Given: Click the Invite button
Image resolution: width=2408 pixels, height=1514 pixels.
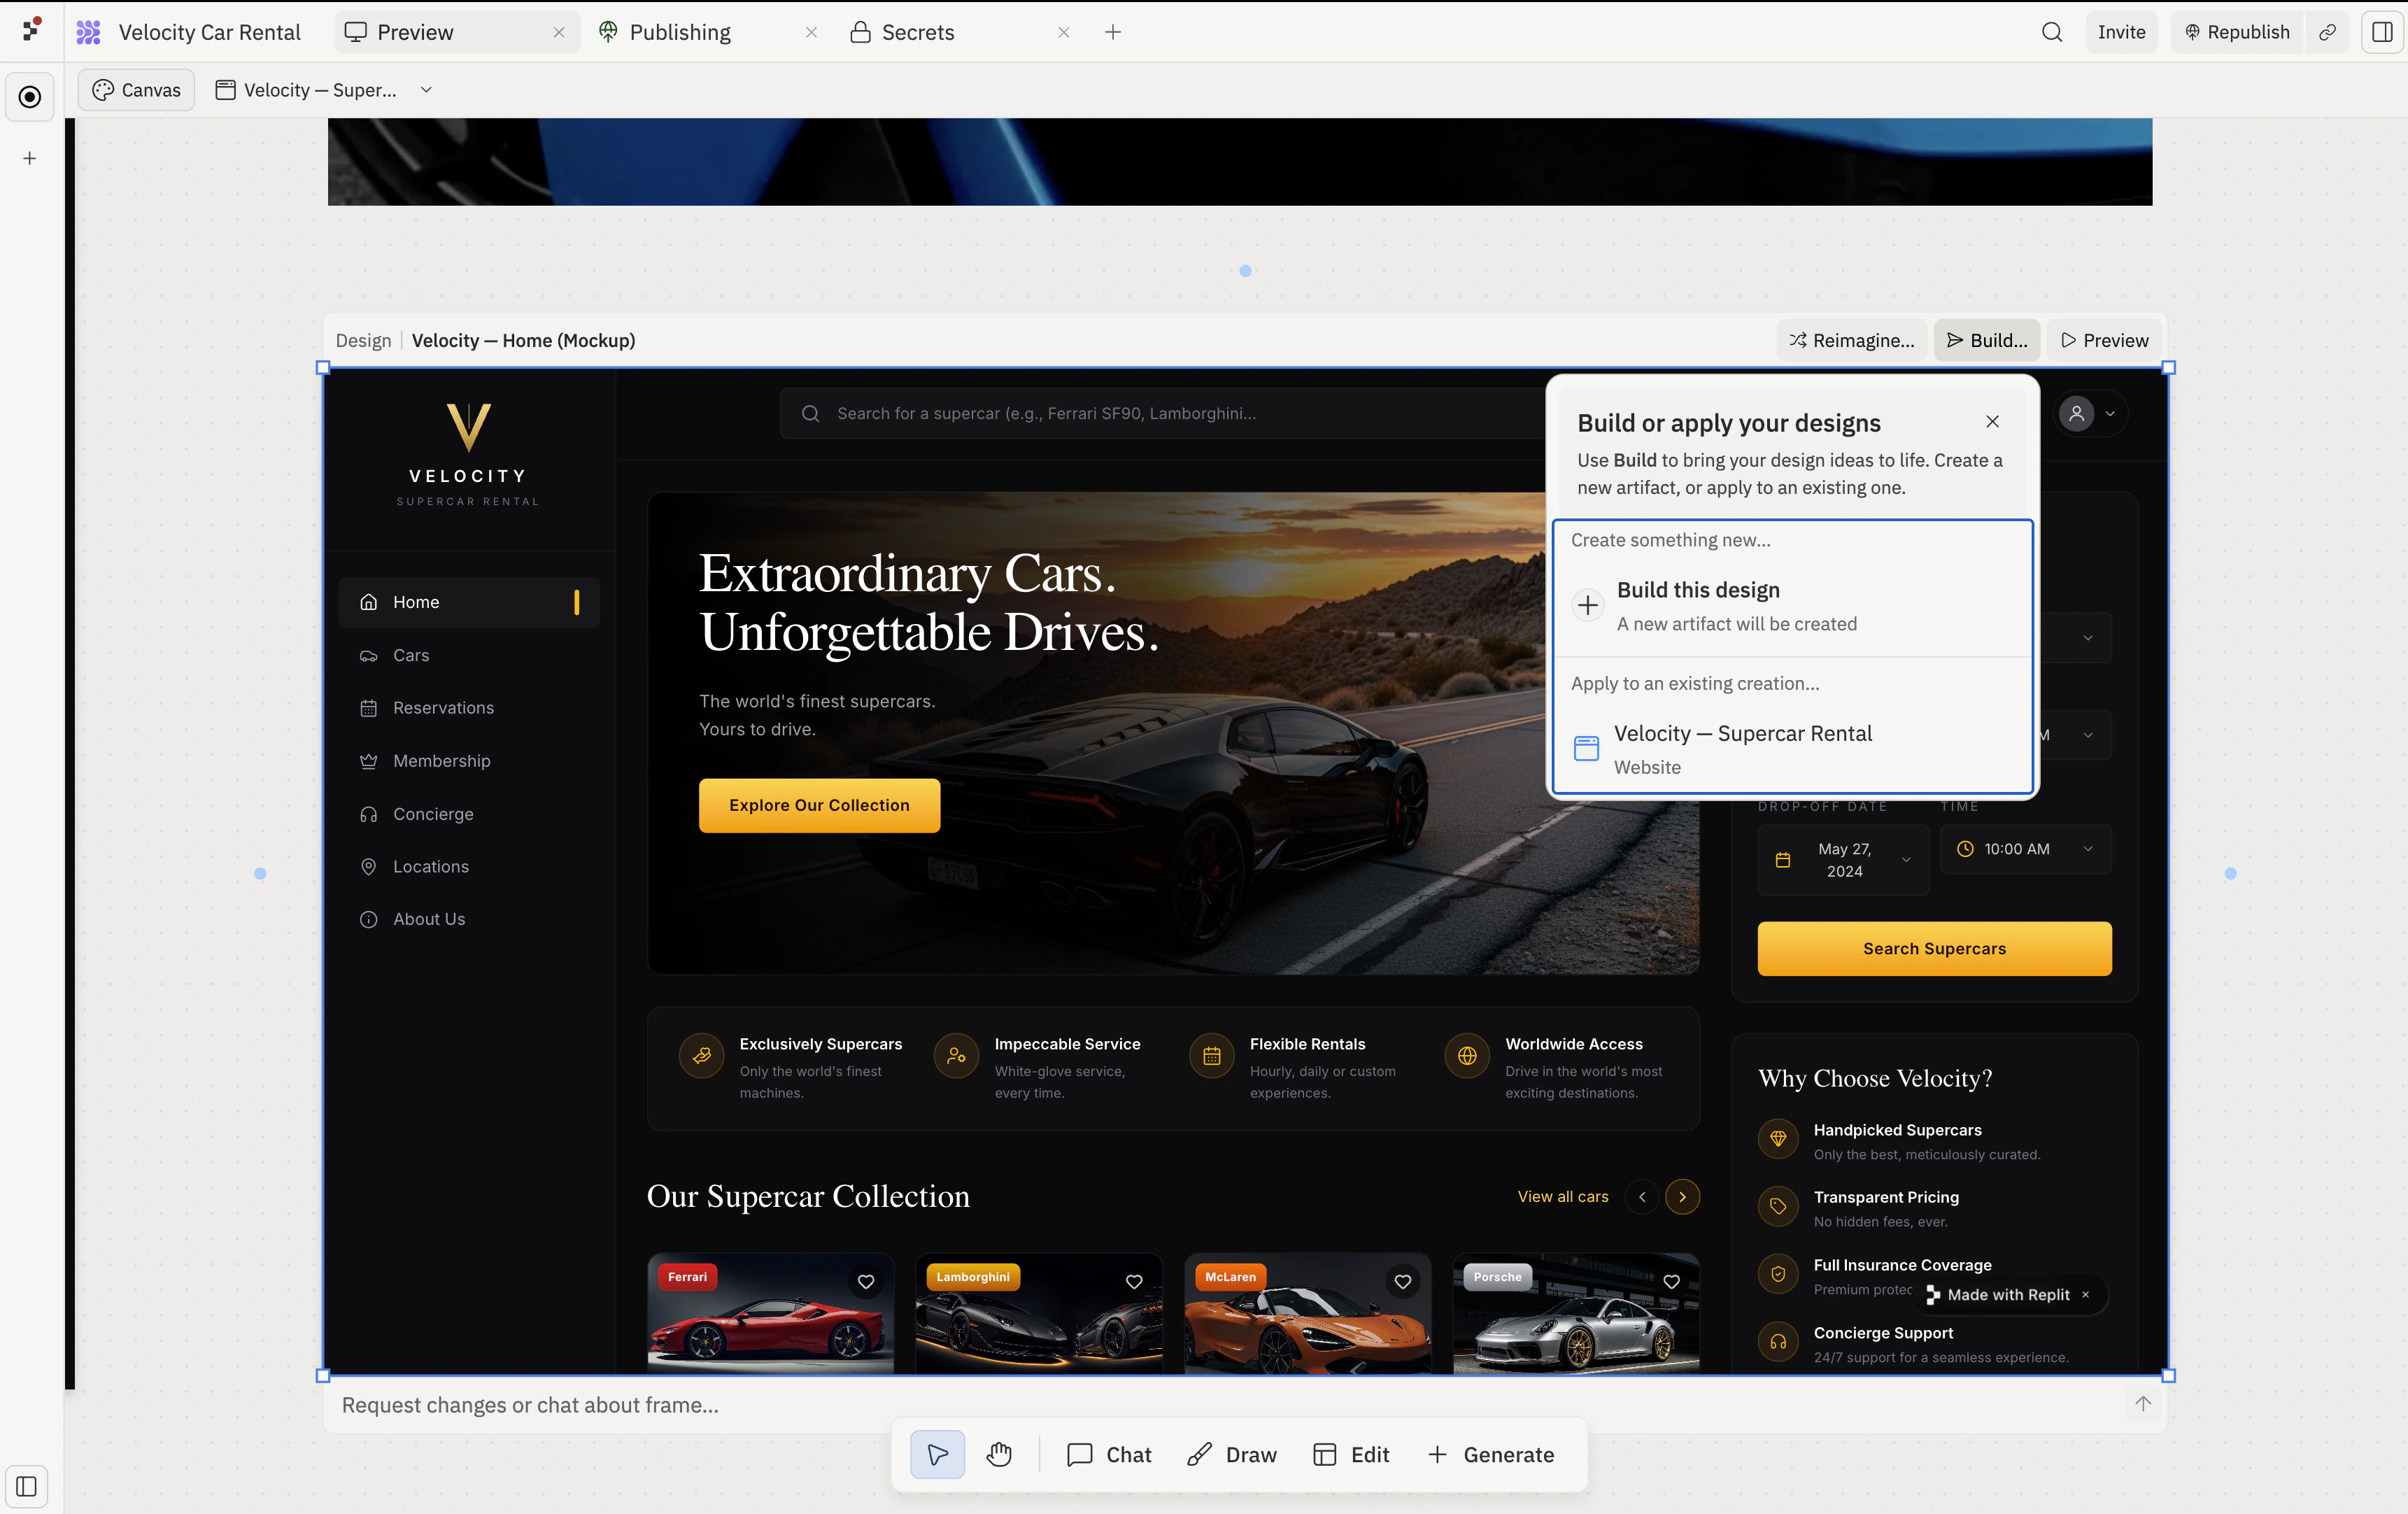Looking at the screenshot, I should point(2121,32).
